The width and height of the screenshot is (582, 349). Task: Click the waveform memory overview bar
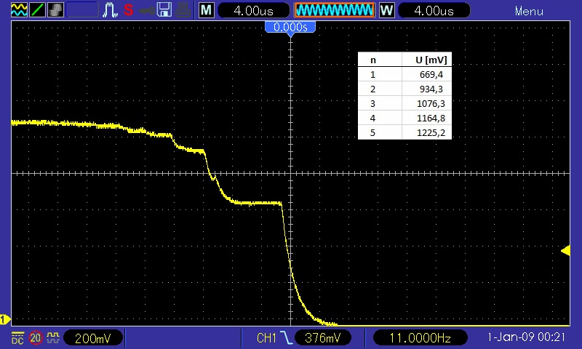coord(335,10)
